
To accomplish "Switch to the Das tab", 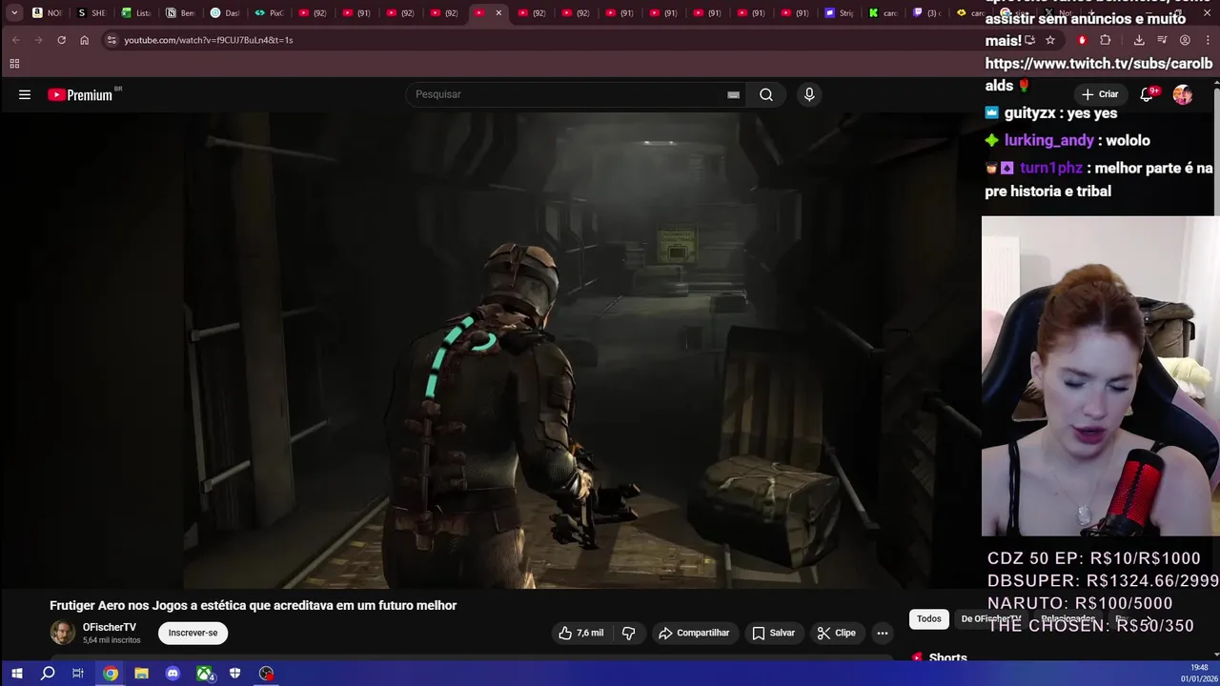I will pyautogui.click(x=224, y=13).
